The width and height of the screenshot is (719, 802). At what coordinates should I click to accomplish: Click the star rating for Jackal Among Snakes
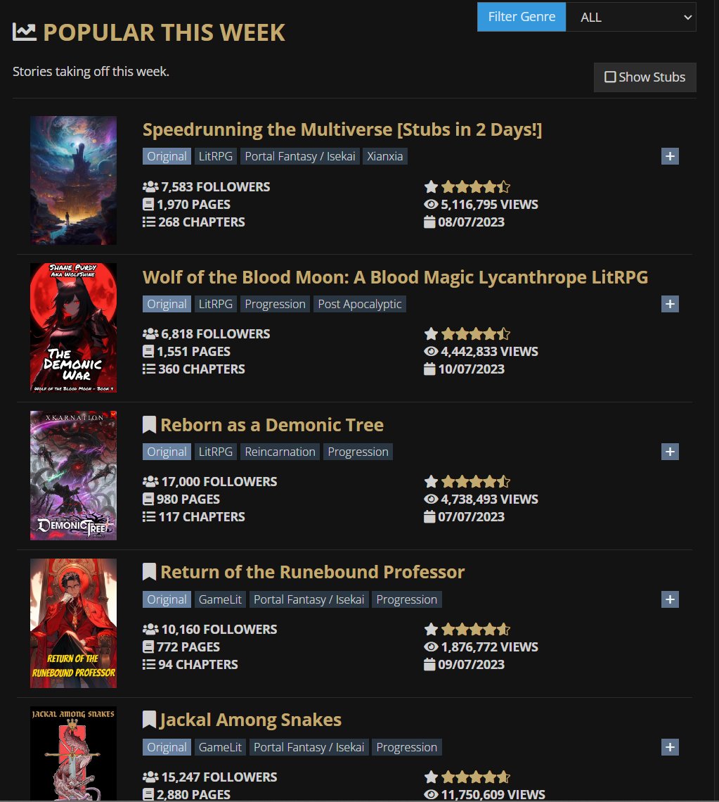(x=467, y=777)
